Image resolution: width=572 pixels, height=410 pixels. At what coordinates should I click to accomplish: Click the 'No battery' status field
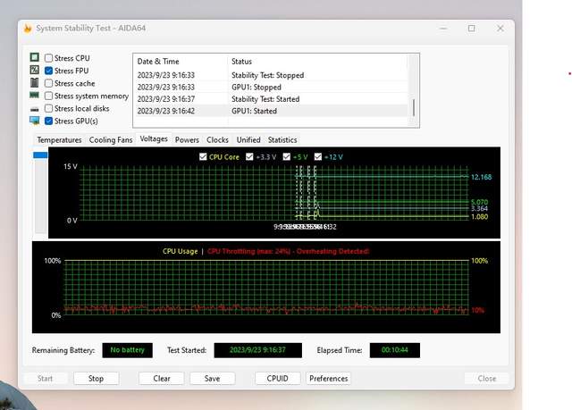point(127,350)
